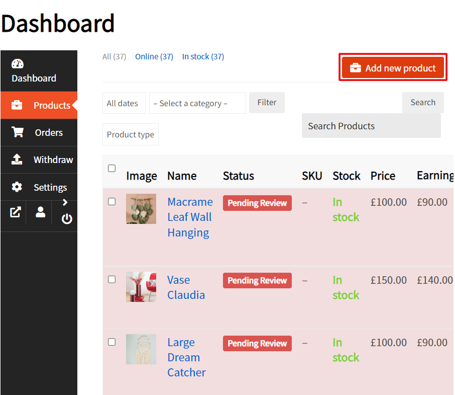Show All (37) products filter

[114, 56]
